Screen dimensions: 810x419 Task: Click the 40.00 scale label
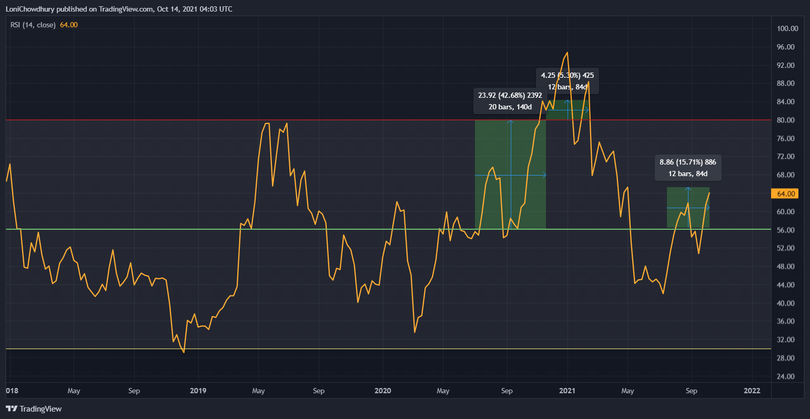click(x=785, y=303)
